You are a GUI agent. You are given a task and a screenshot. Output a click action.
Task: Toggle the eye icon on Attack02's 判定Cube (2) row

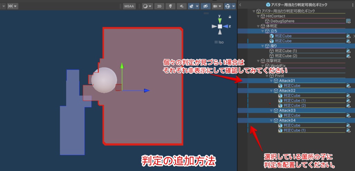348,106
